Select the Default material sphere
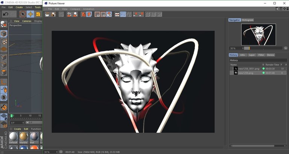 pyautogui.click(x=13, y=137)
